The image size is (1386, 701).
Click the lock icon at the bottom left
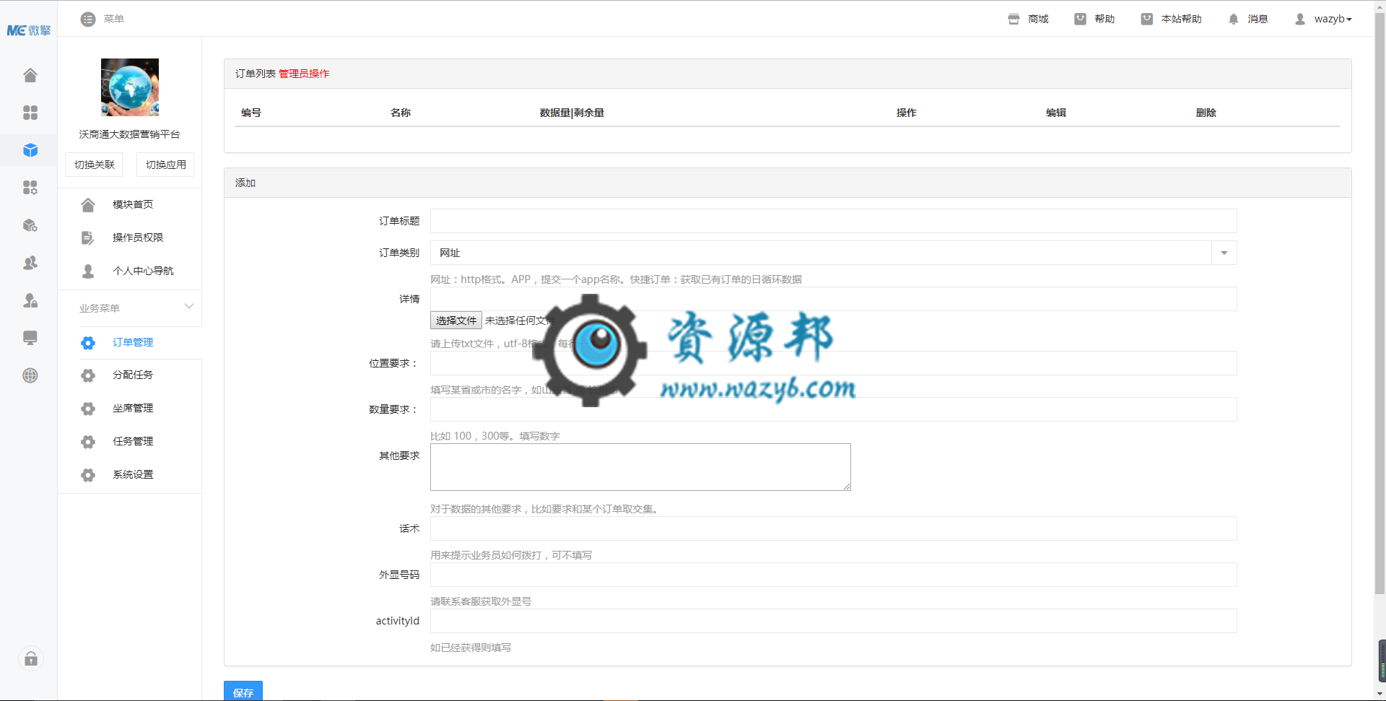(x=31, y=658)
